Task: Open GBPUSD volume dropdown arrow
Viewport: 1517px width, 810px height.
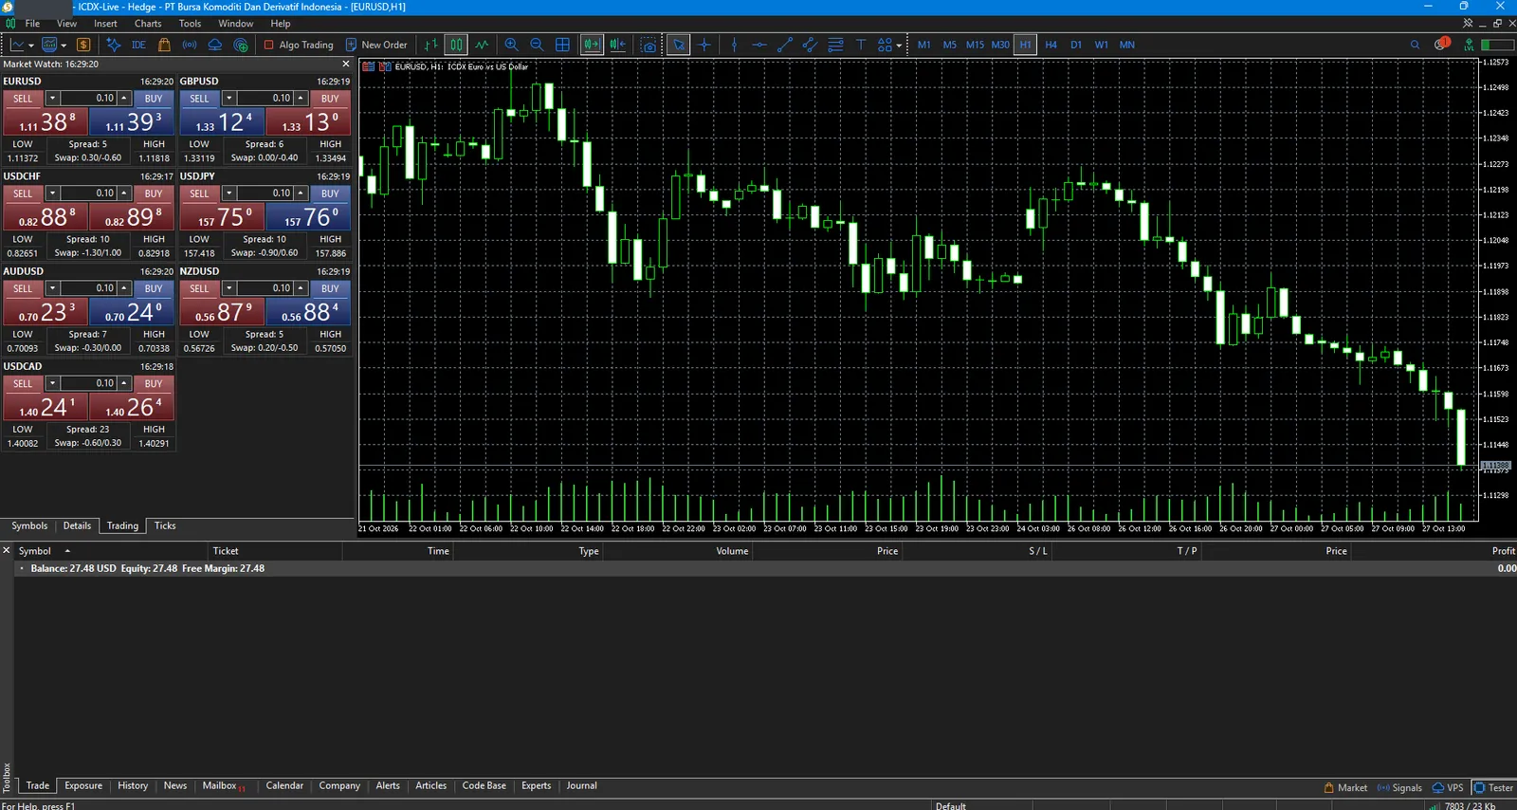Action: click(229, 99)
